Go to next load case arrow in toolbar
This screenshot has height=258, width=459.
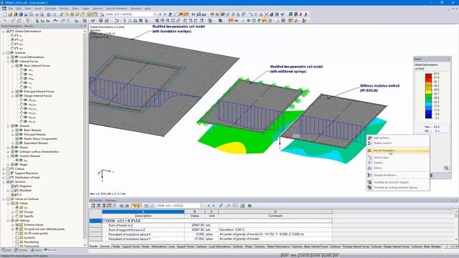click(x=165, y=14)
